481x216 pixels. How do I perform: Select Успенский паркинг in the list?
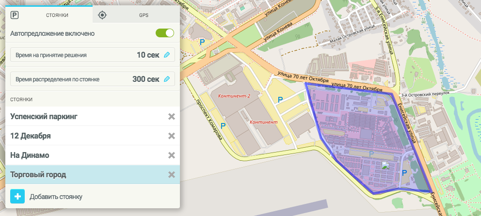(44, 117)
